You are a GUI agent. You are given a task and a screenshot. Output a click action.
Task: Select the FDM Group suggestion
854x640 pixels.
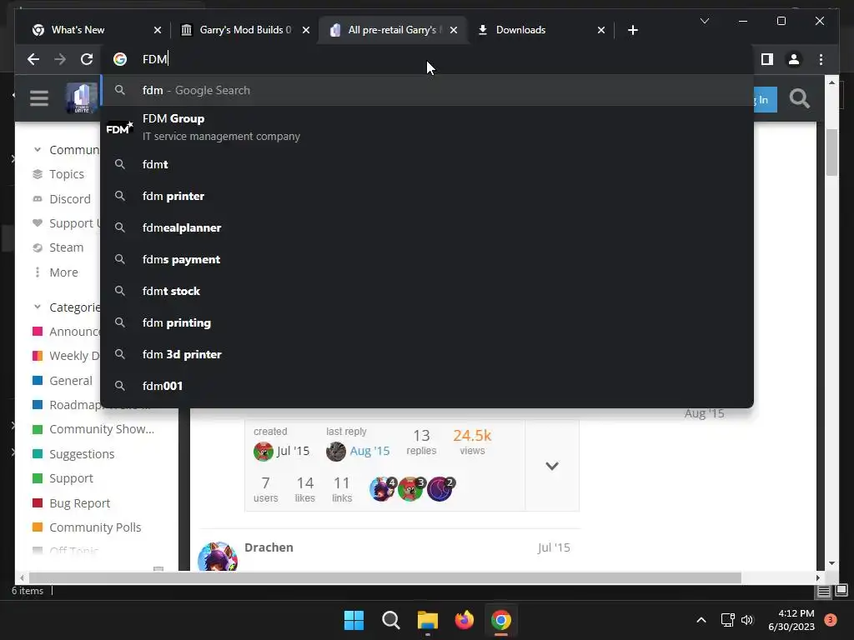click(427, 127)
